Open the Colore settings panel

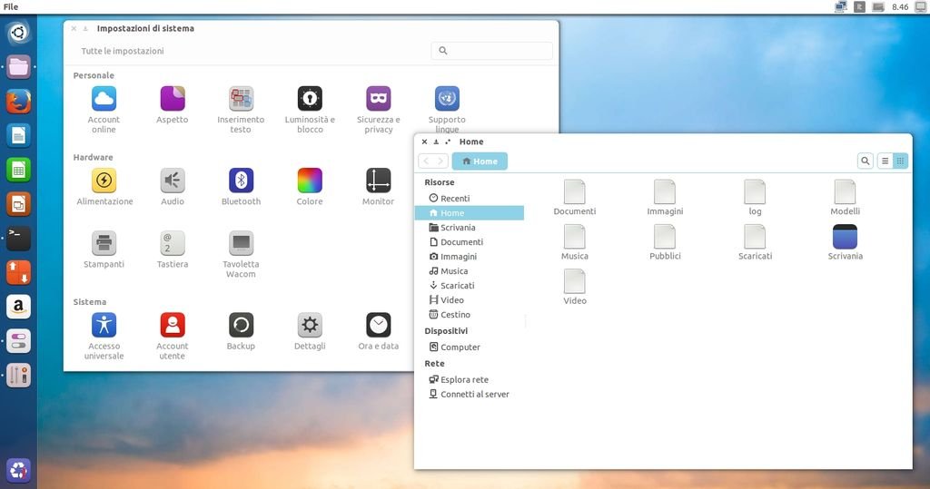310,181
